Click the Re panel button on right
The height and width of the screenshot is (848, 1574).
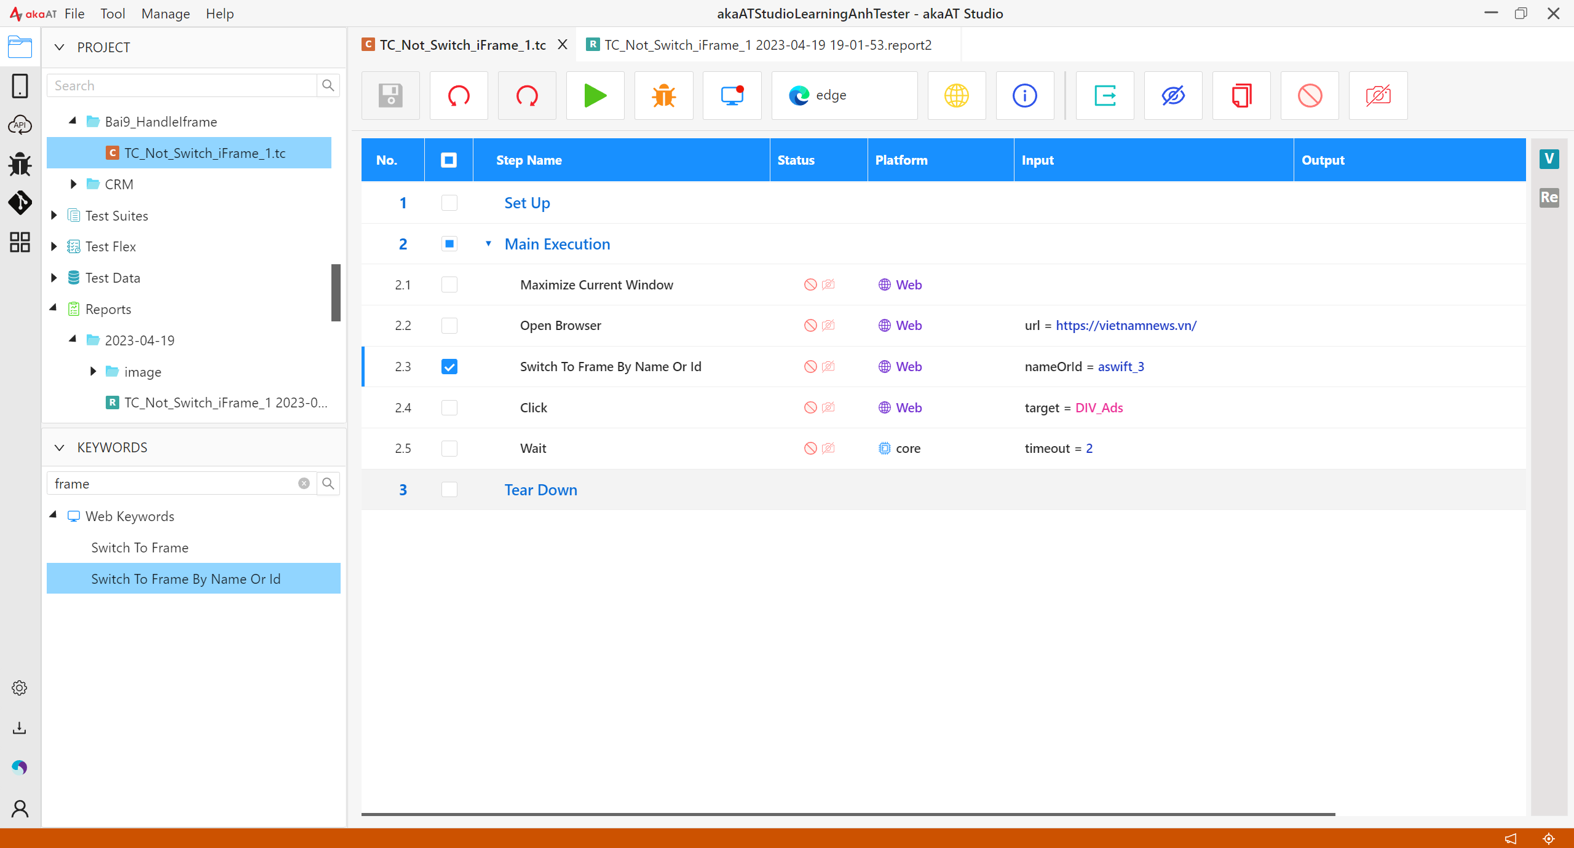[1549, 197]
